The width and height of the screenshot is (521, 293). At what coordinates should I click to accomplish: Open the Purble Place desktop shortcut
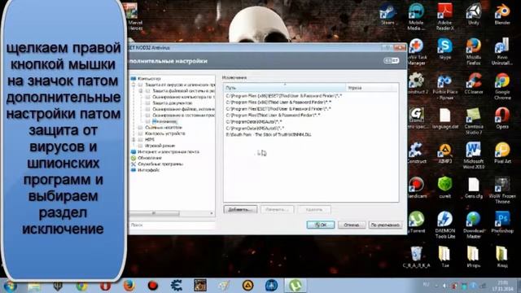[445, 86]
